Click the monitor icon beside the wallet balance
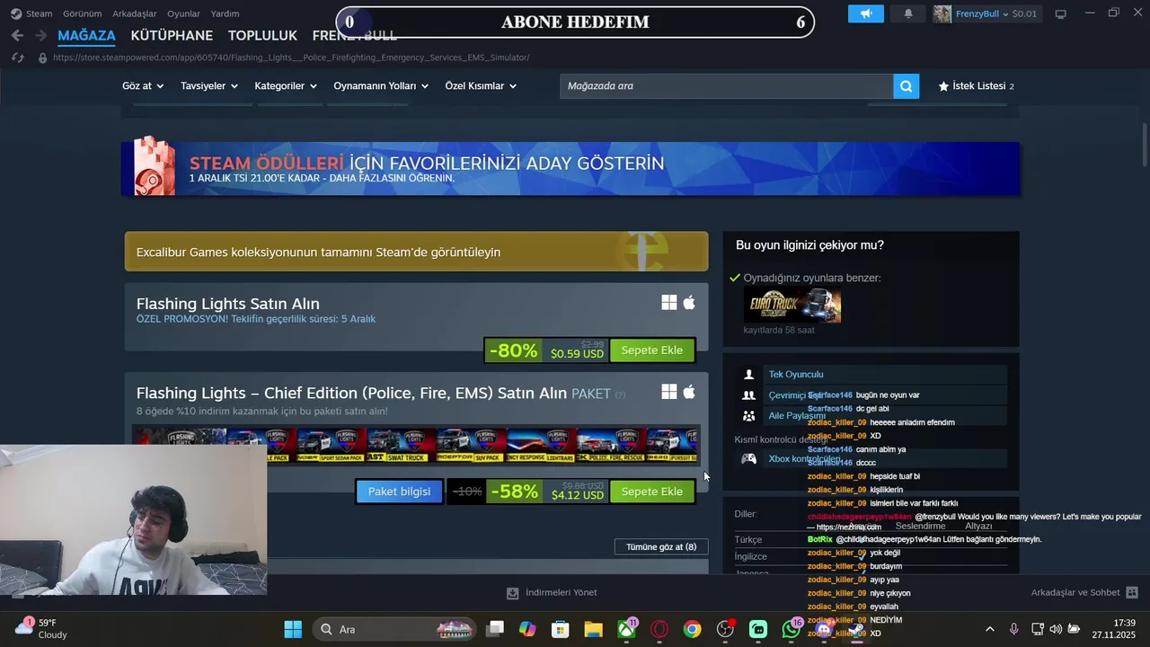 click(1060, 13)
